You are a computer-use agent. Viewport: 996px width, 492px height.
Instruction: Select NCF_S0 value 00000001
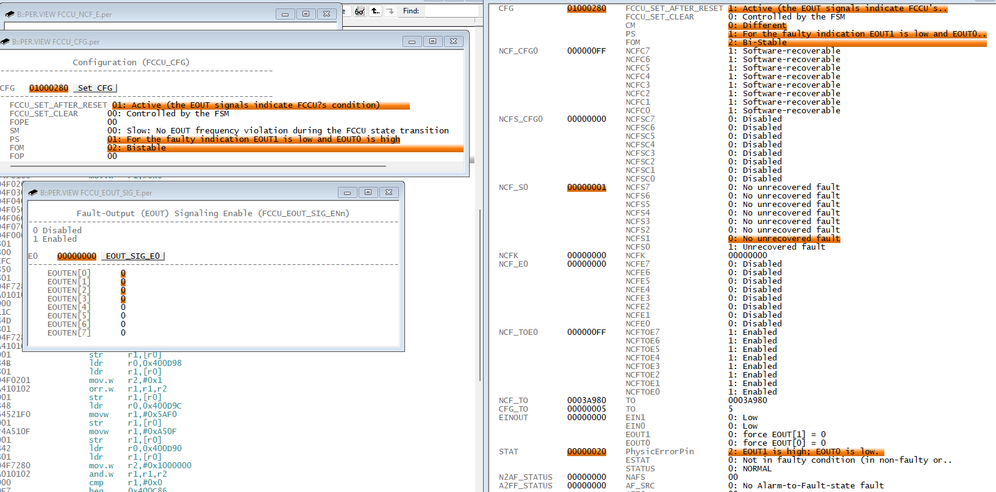pyautogui.click(x=587, y=188)
